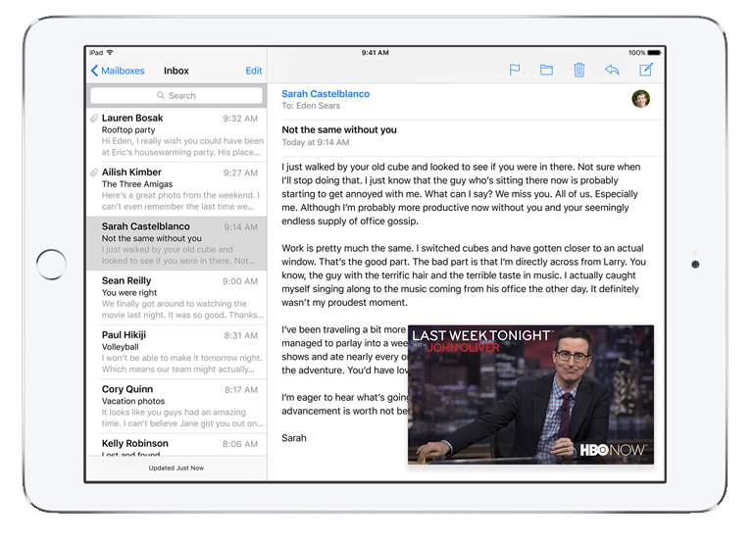Tap the Reply arrow icon

[x=612, y=71]
